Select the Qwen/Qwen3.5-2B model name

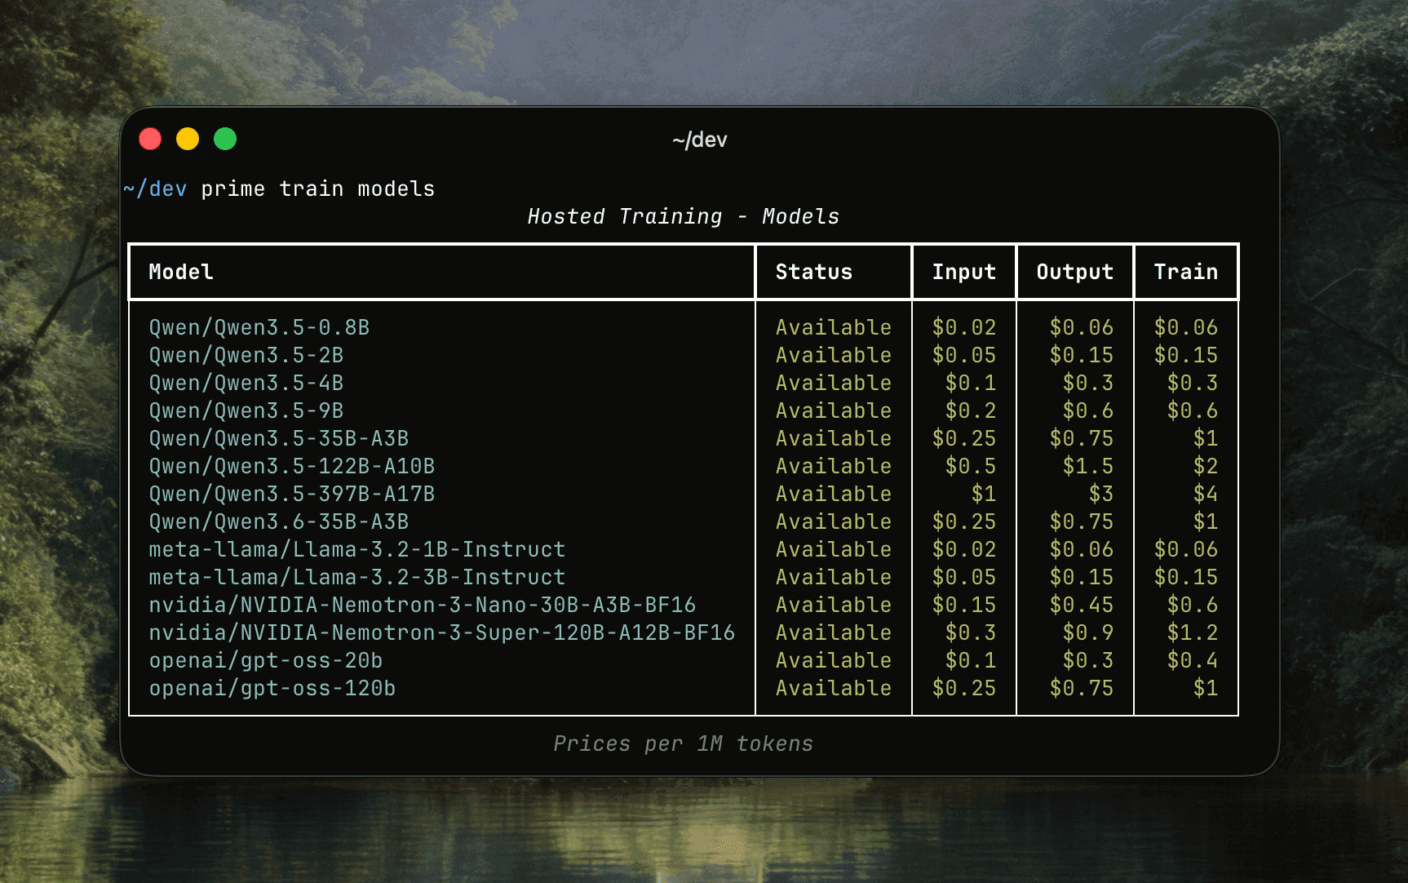point(246,356)
